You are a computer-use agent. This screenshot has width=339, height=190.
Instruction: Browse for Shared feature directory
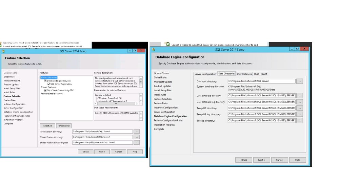pos(137,137)
